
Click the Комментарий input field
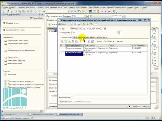pos(111,98)
